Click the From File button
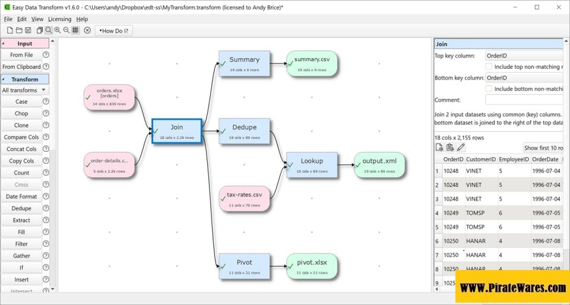 [21, 55]
